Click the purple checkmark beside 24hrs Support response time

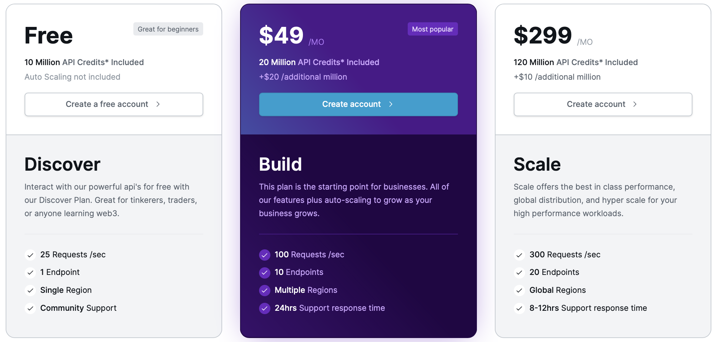(265, 308)
